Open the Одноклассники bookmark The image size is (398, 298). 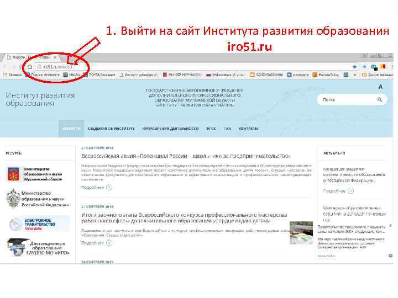tap(266, 74)
